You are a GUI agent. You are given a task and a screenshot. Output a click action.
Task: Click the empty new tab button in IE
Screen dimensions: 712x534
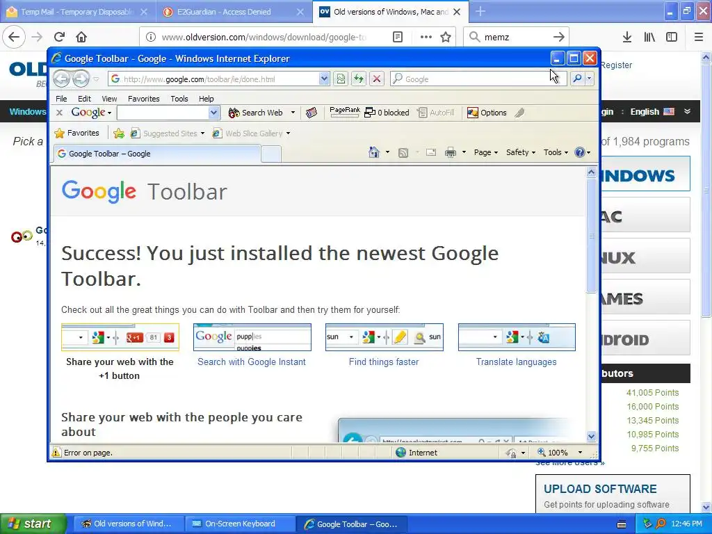[x=271, y=154]
